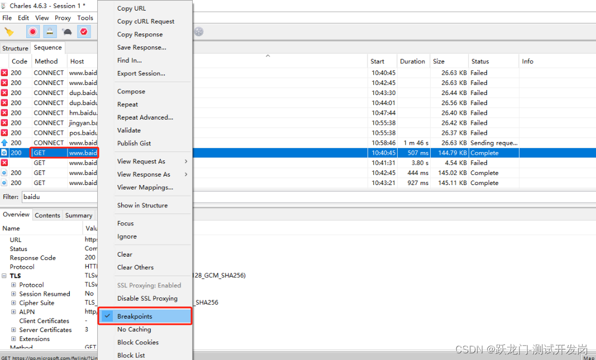
Task: Switch to the Structure tab
Action: click(15, 48)
